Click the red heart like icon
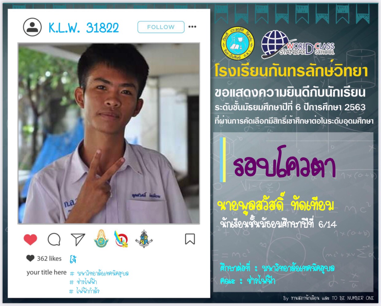 (x=30, y=239)
